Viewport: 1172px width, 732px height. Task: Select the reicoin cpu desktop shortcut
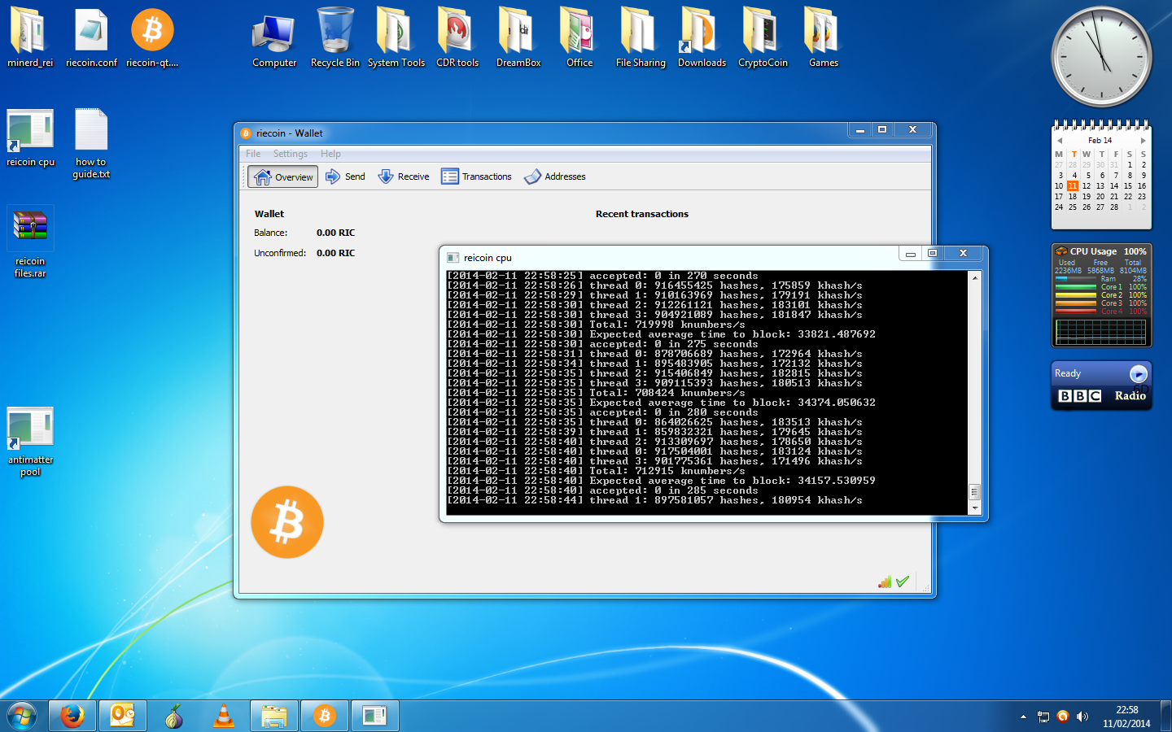[x=30, y=138]
